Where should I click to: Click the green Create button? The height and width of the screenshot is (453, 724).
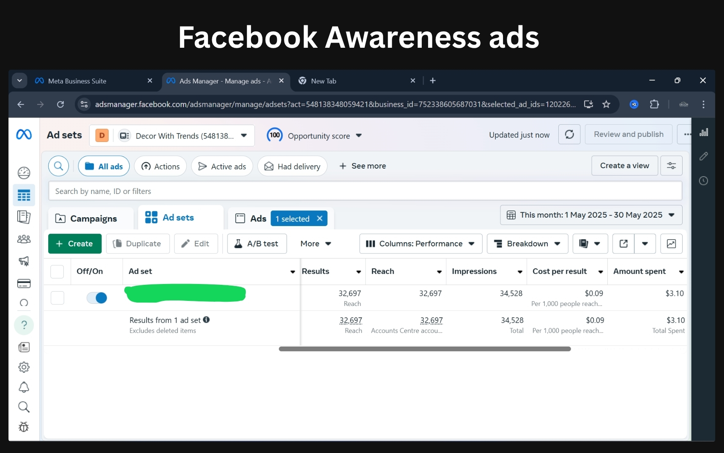pyautogui.click(x=75, y=244)
